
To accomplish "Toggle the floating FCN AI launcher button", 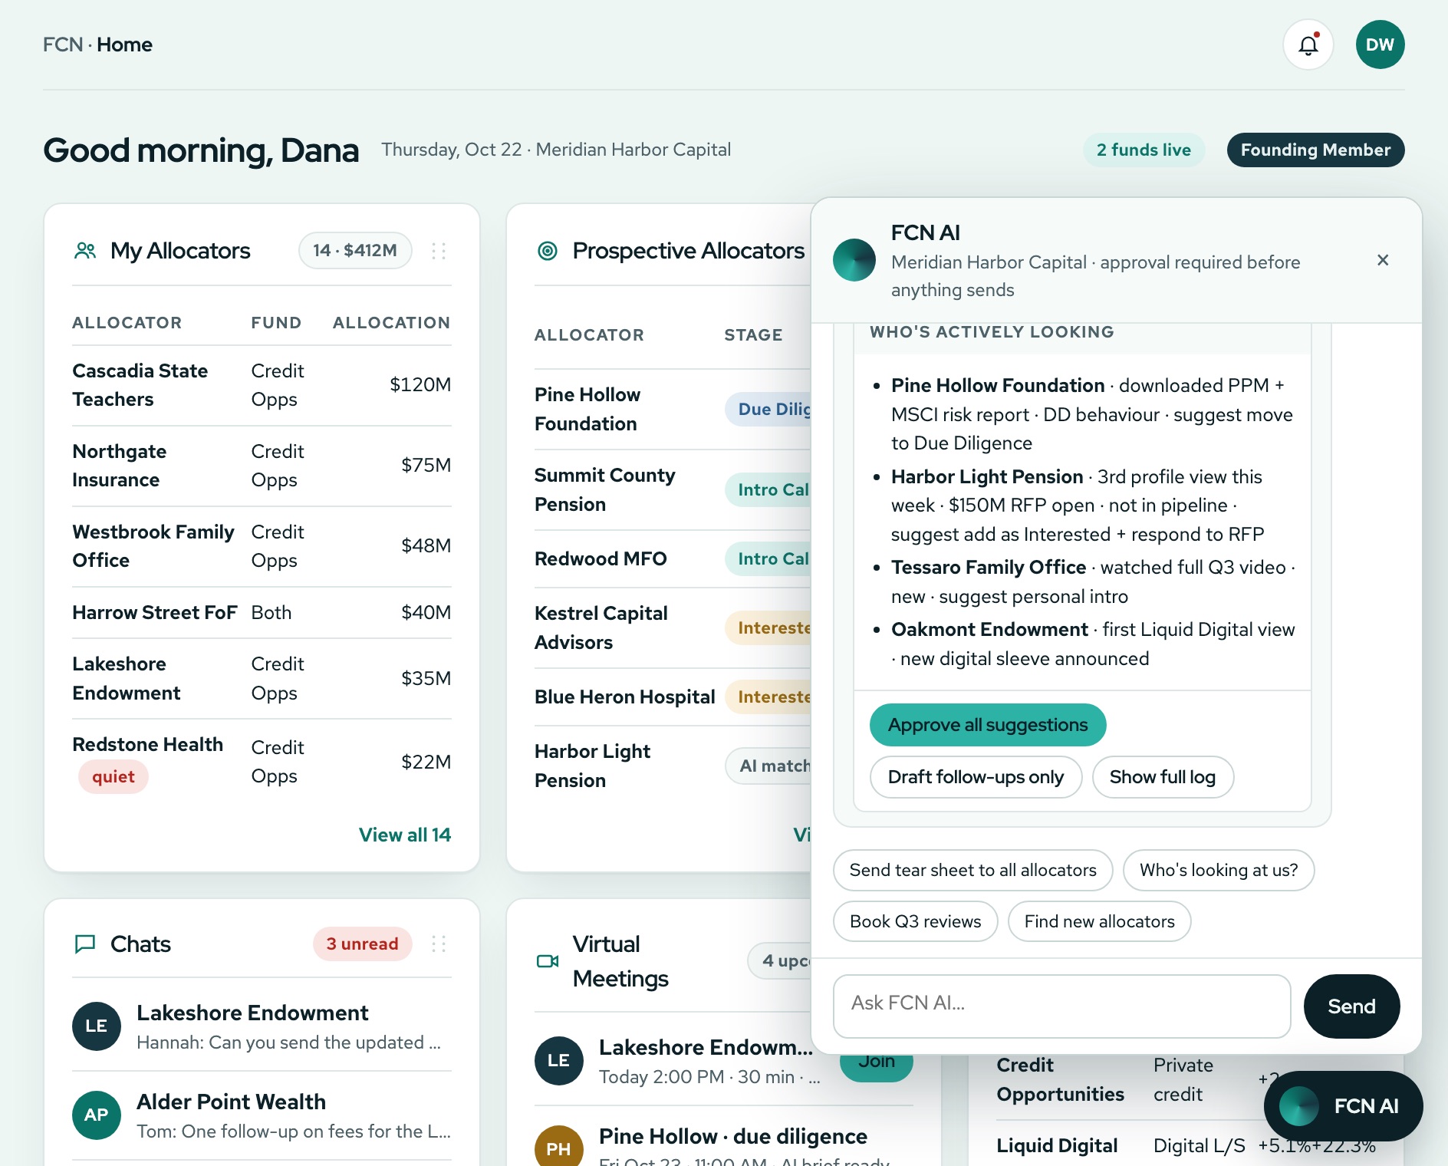I will click(1344, 1106).
